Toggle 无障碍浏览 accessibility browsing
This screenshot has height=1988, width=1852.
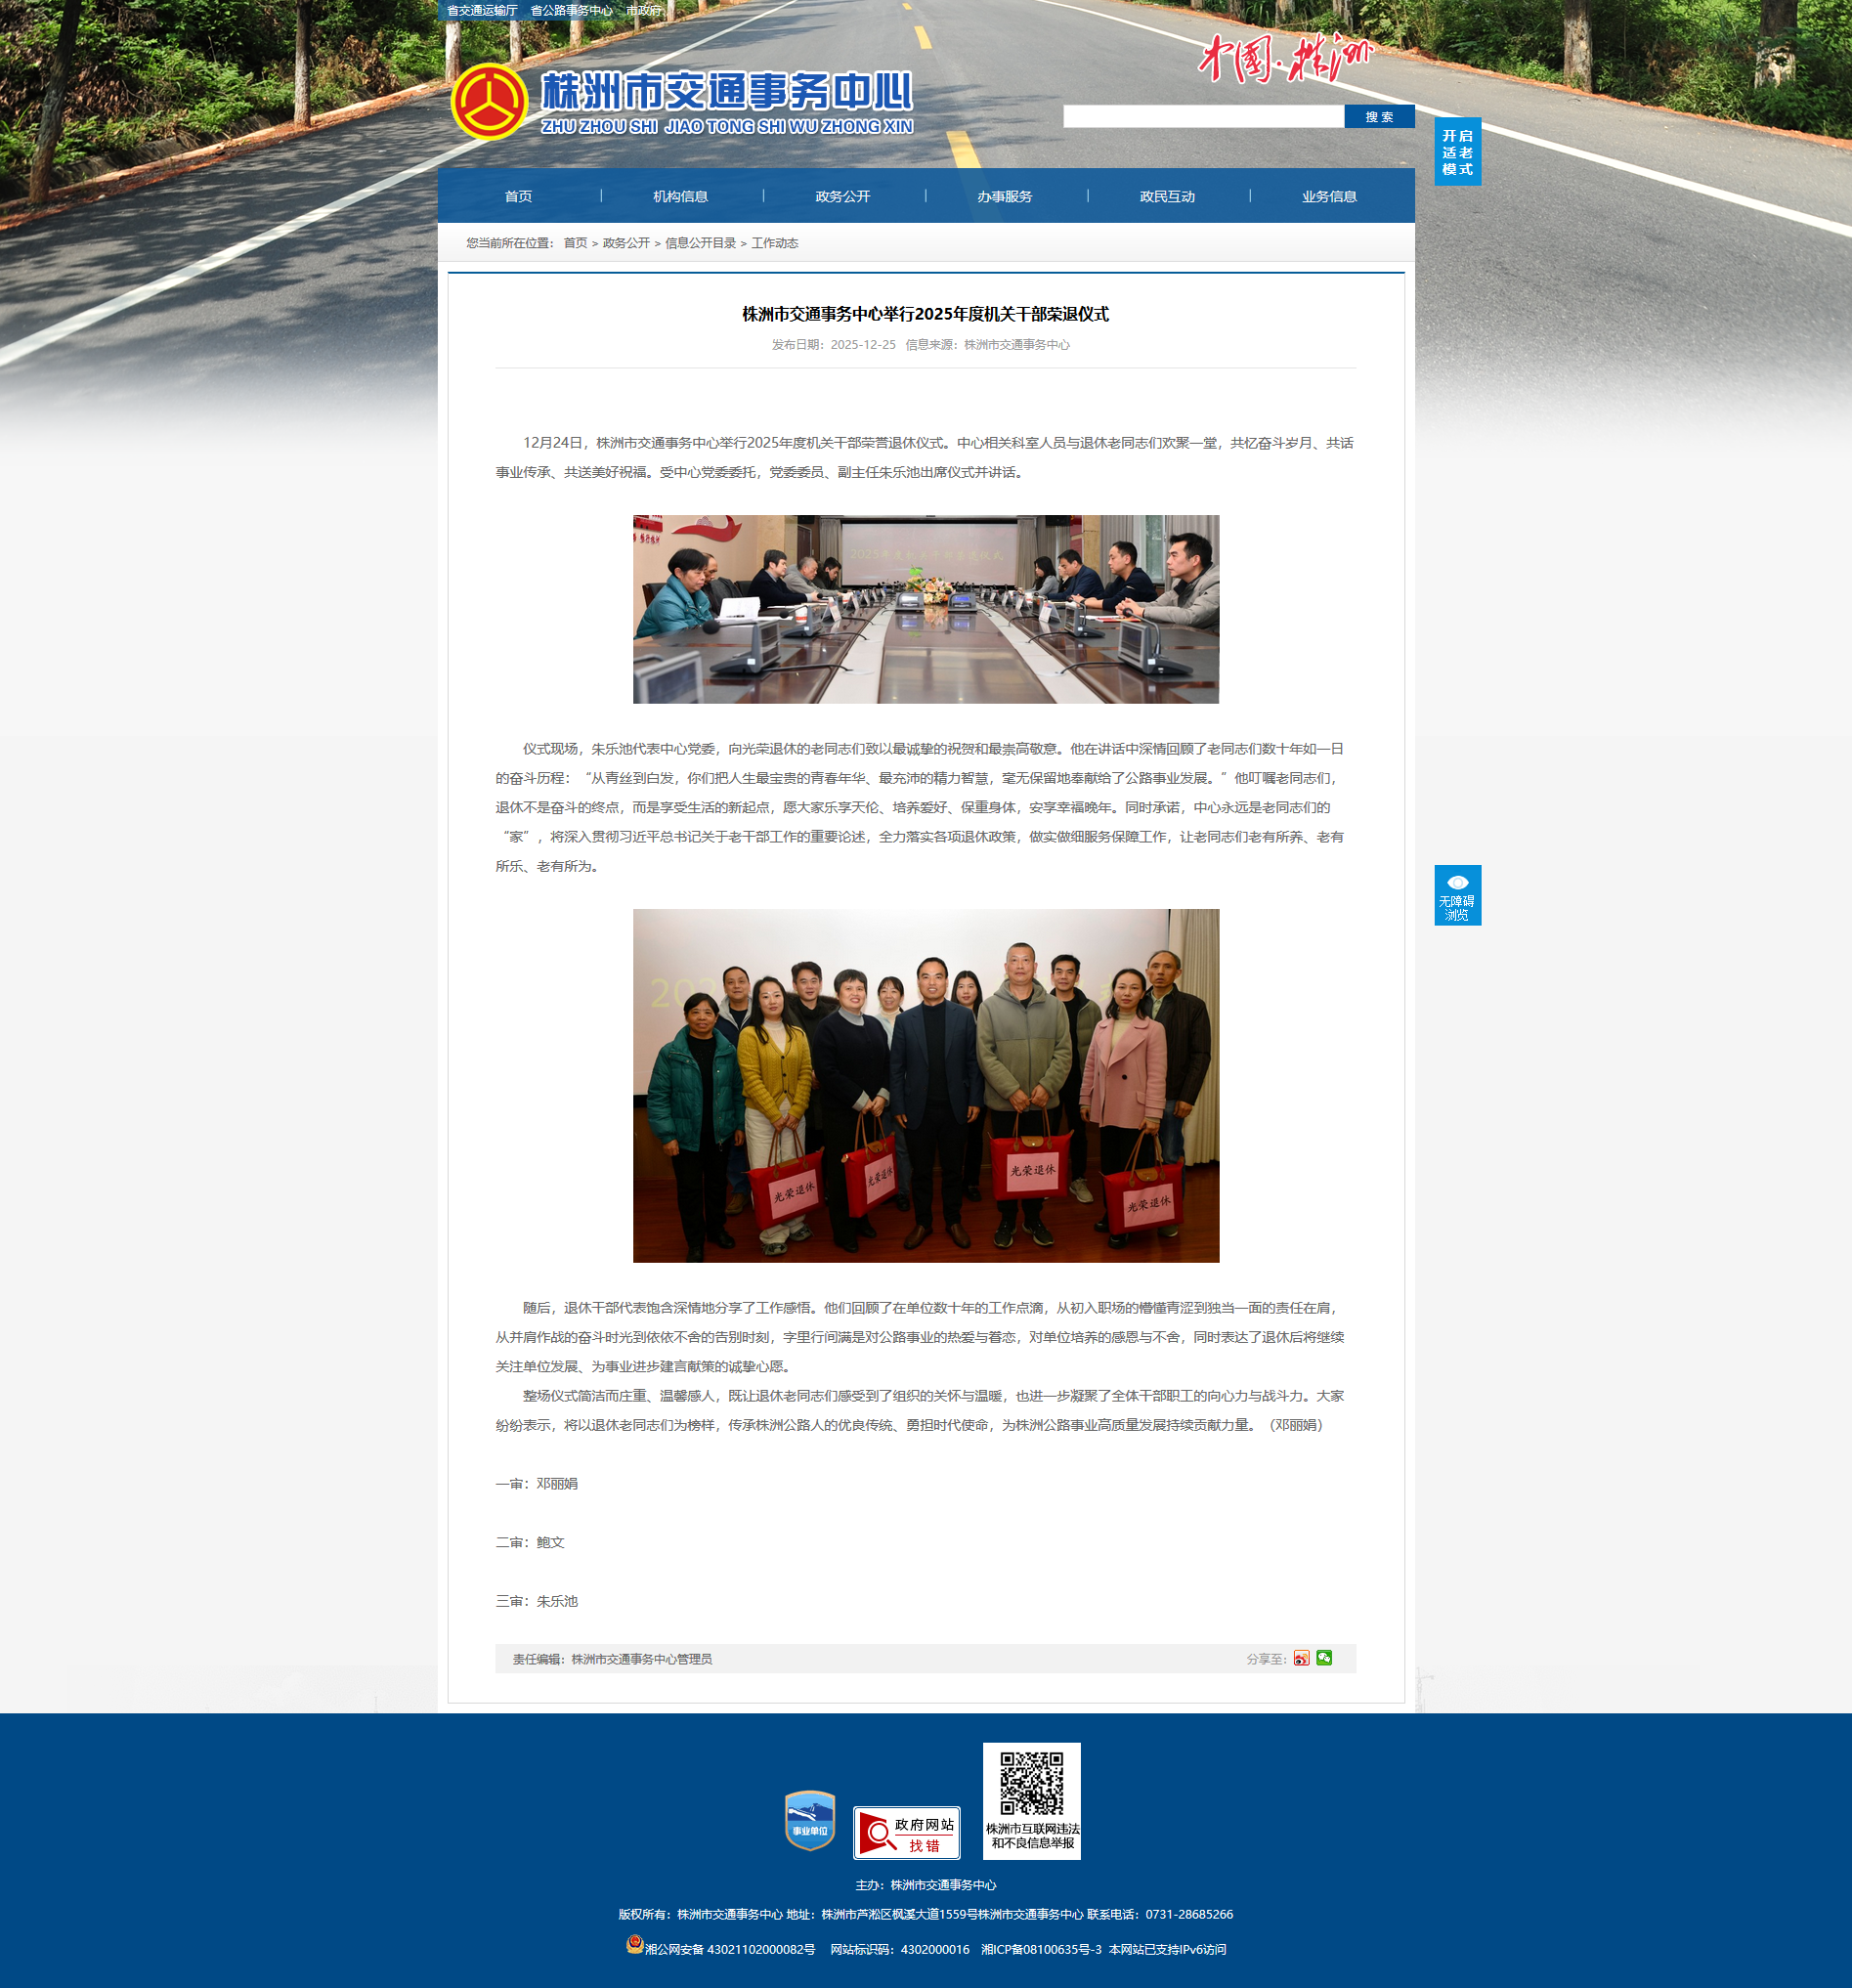1457,895
